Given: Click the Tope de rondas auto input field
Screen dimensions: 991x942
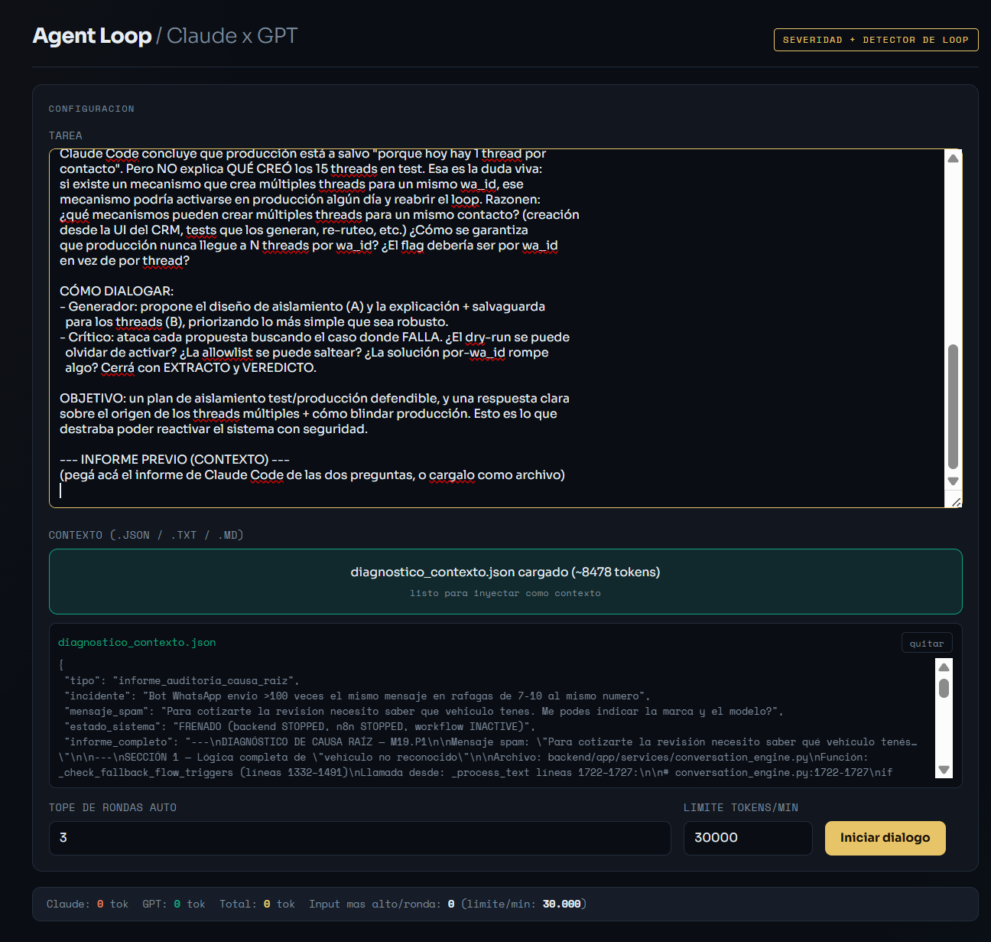Looking at the screenshot, I should (359, 838).
